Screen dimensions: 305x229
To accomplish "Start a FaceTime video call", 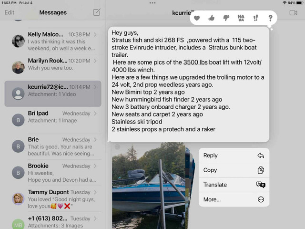I will (x=294, y=13).
